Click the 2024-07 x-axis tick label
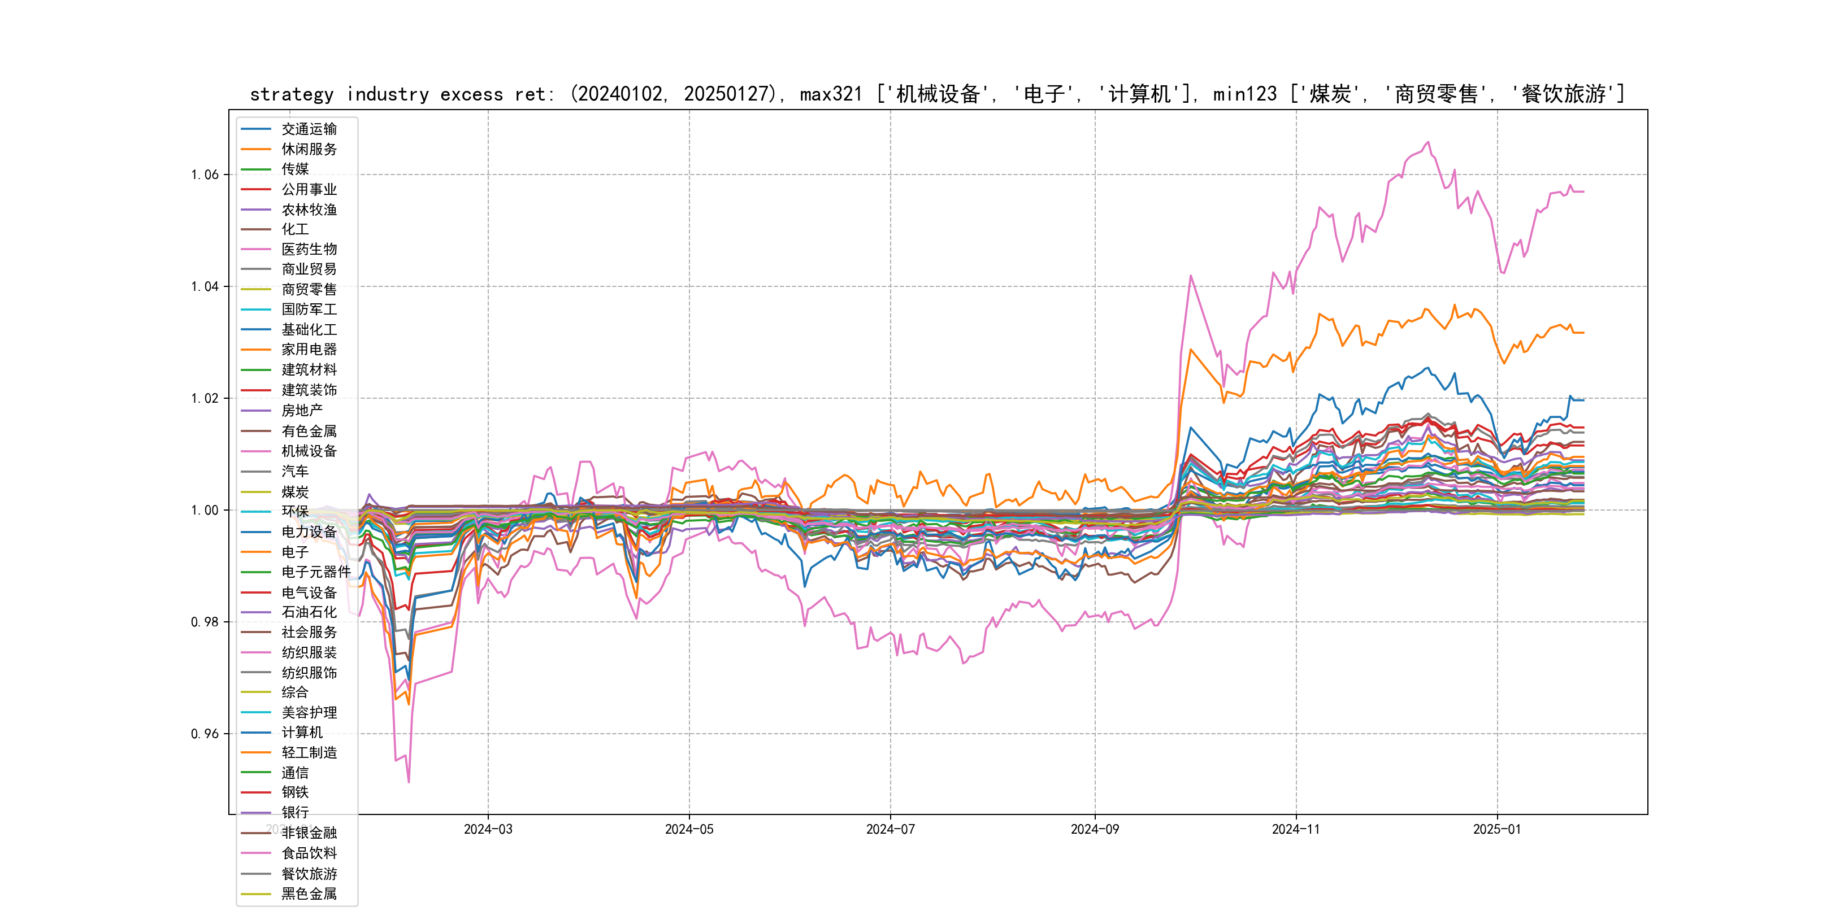1831x915 pixels. point(890,829)
